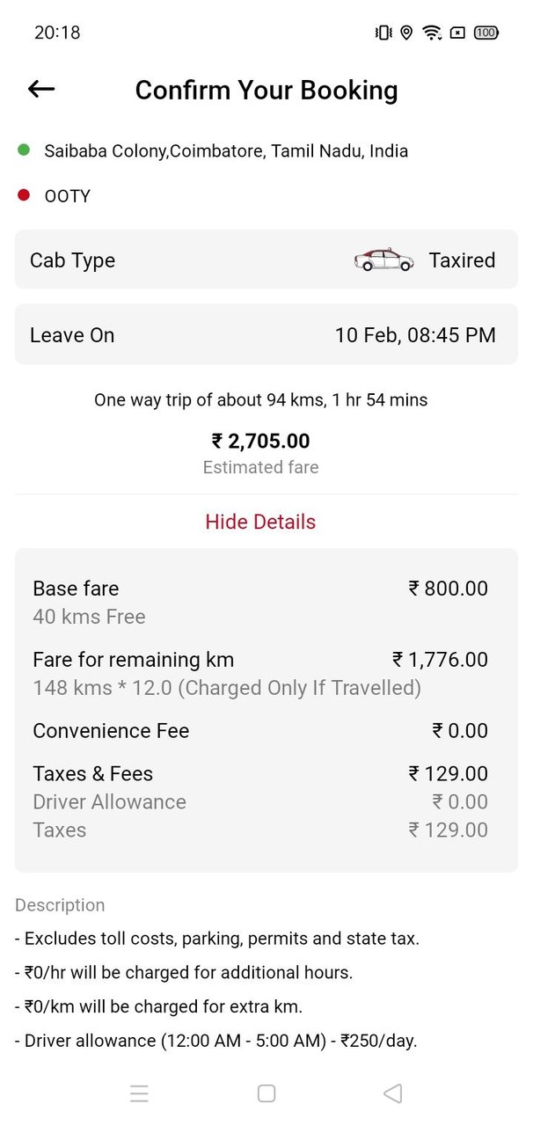This screenshot has width=533, height=1126.
Task: Select the Taxired cab icon
Action: pos(383,259)
